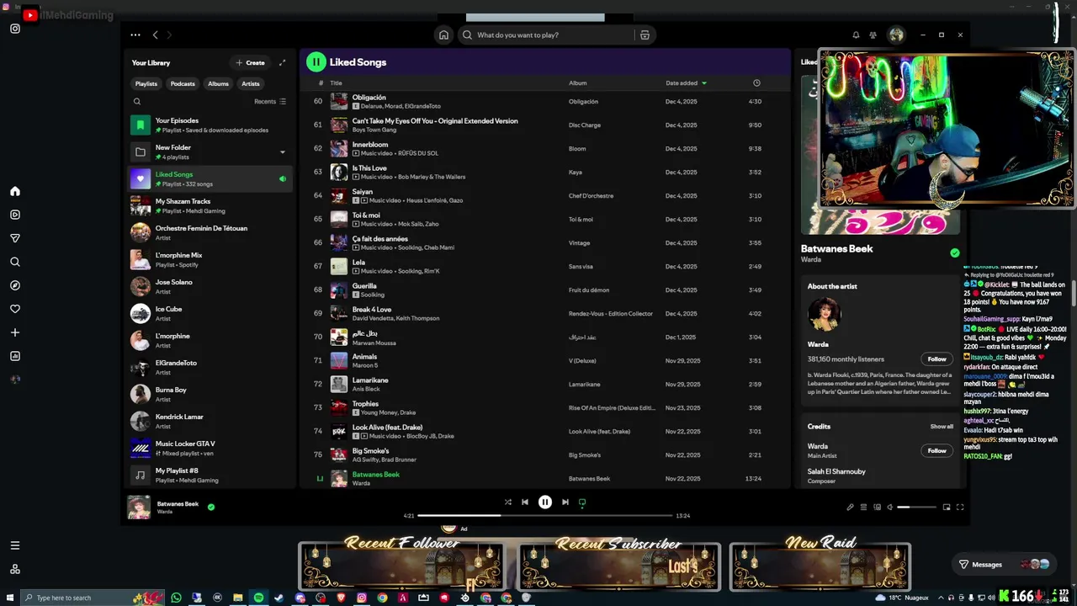Follow Warda in About the artist
This screenshot has height=606, width=1077.
click(x=937, y=359)
